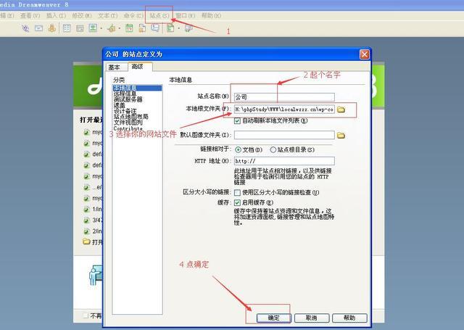Select 站点地图布局 in category list
The height and width of the screenshot is (330, 464).
130,117
